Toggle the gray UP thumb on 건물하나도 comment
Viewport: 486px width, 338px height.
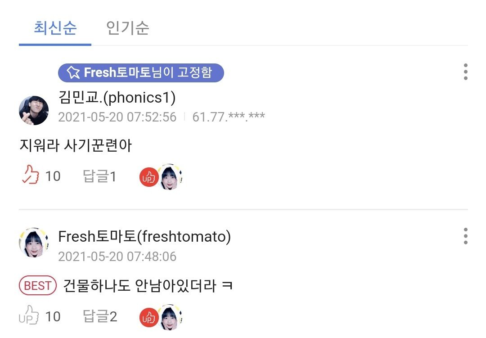pos(28,315)
